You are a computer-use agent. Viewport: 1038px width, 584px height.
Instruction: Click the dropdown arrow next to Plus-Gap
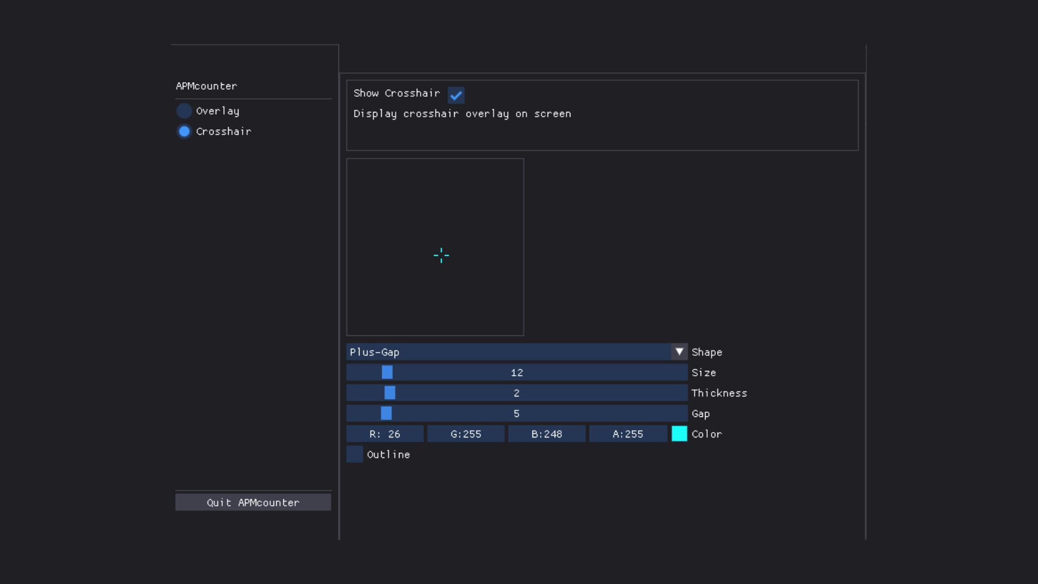pos(679,351)
